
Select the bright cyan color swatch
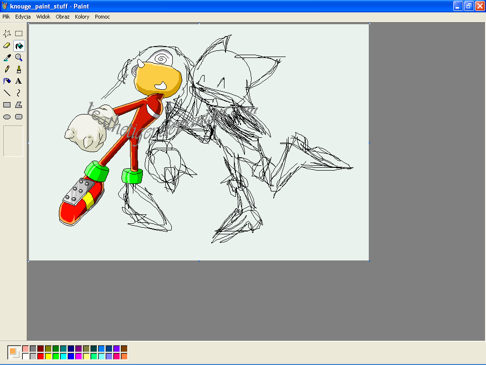64,356
